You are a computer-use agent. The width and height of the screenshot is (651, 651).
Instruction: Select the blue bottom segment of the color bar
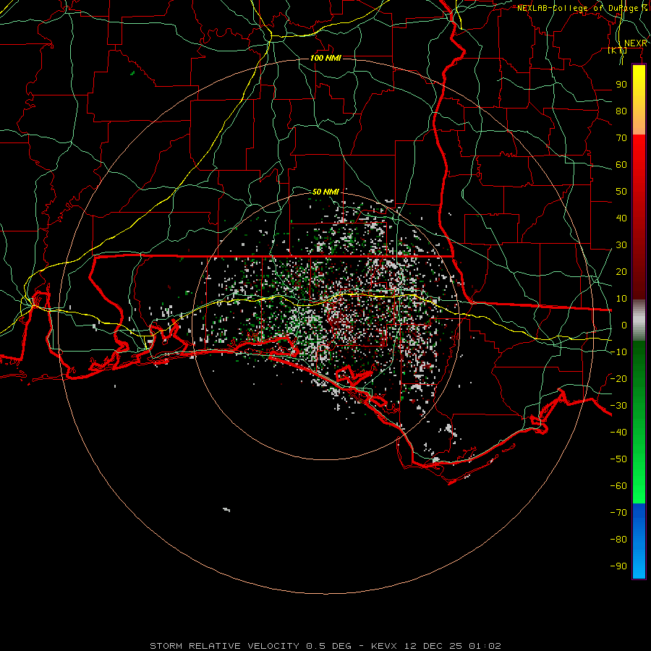coord(639,541)
